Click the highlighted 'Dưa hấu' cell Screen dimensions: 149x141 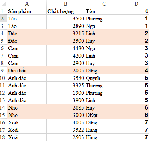tap(27, 70)
